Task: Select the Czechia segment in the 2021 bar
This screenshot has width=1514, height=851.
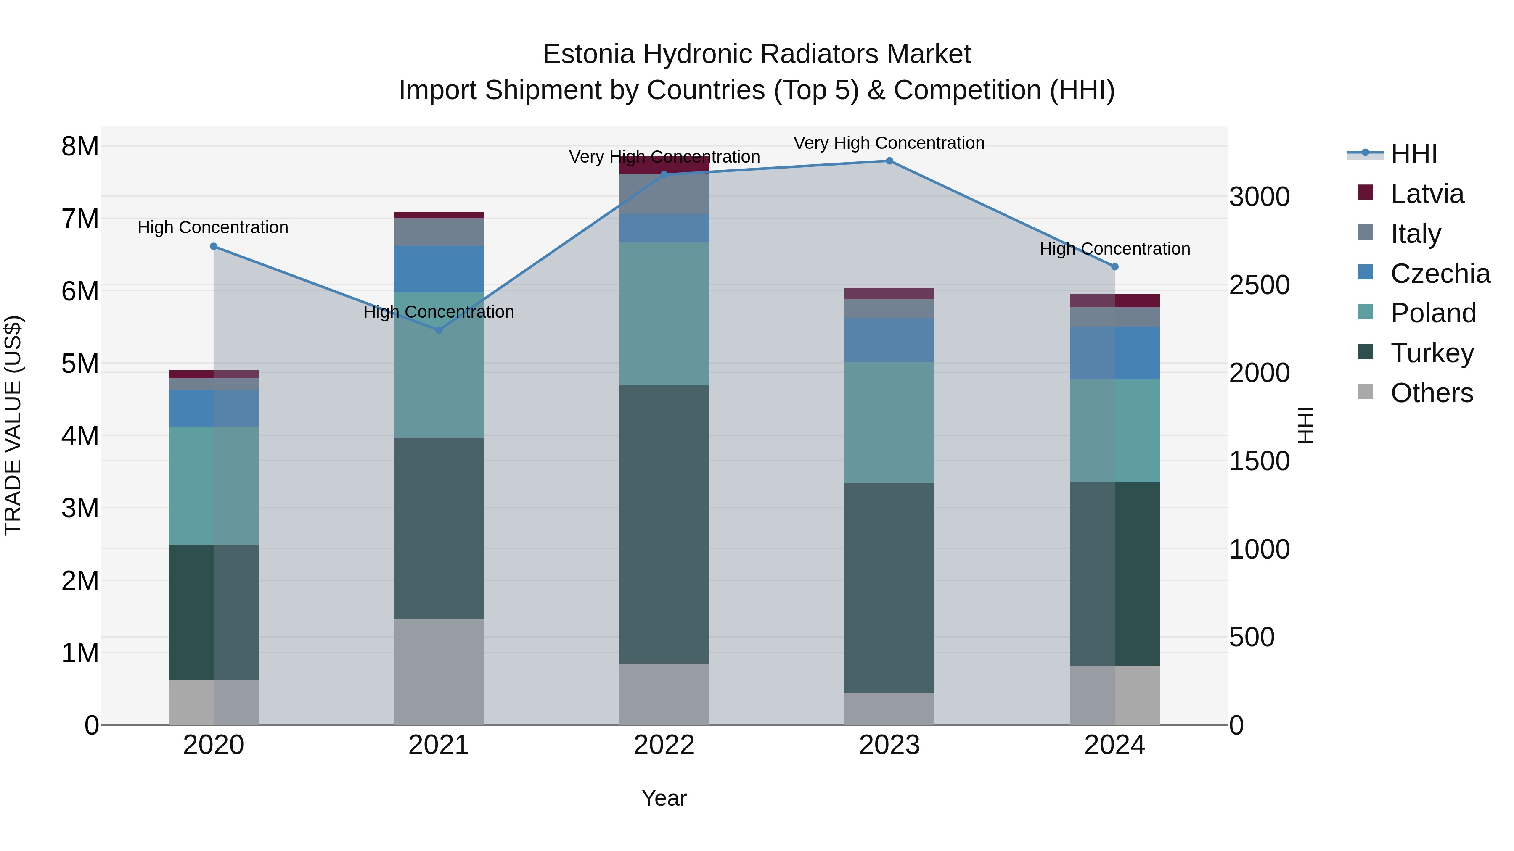Action: [x=439, y=269]
